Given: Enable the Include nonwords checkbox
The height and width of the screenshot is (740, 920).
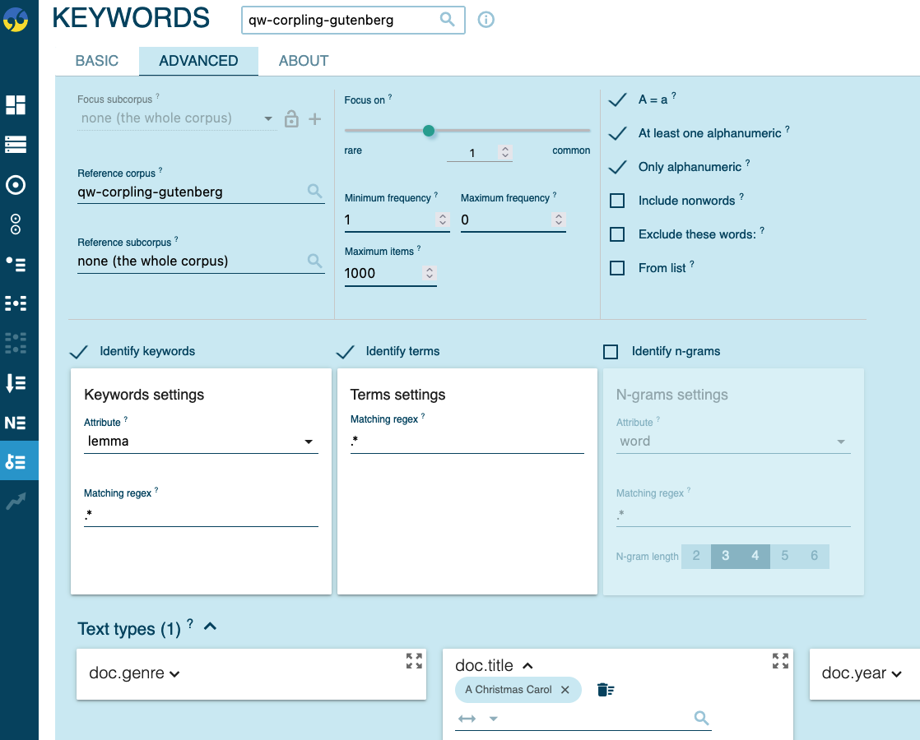Looking at the screenshot, I should point(617,201).
